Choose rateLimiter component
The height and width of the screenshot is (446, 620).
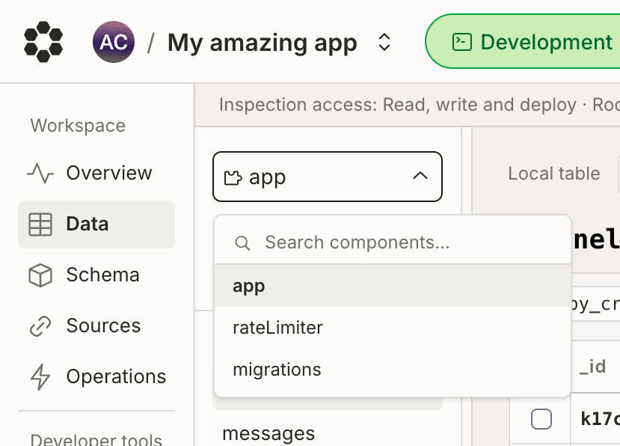coord(392,328)
